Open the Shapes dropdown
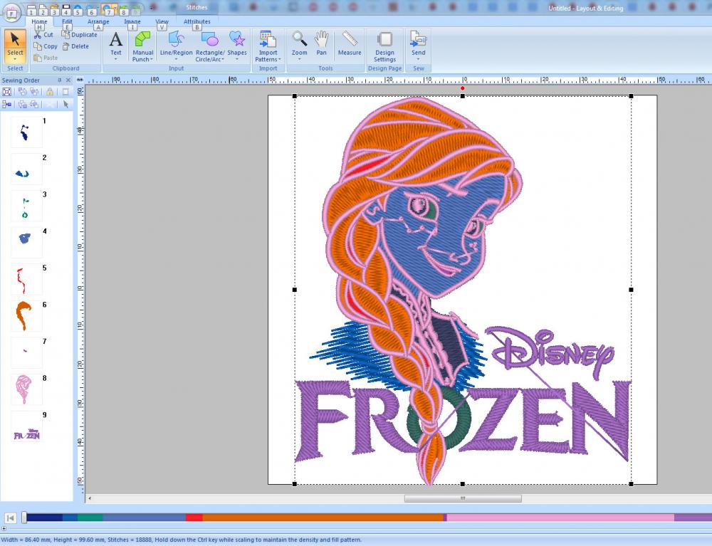 click(x=237, y=60)
